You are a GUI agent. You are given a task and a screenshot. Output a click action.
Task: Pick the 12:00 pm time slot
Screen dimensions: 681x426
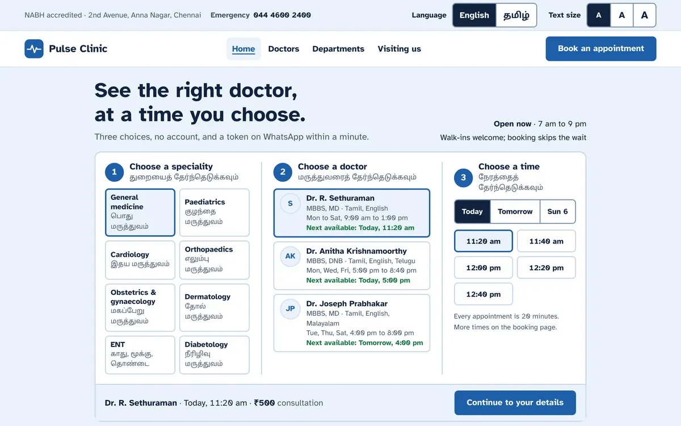pos(484,268)
